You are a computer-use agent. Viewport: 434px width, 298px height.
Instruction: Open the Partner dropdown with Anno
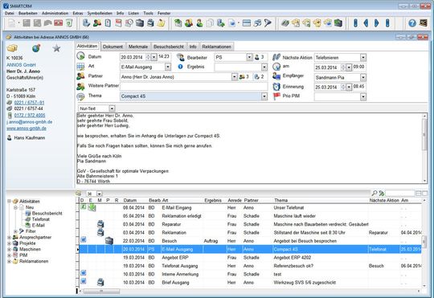point(235,76)
